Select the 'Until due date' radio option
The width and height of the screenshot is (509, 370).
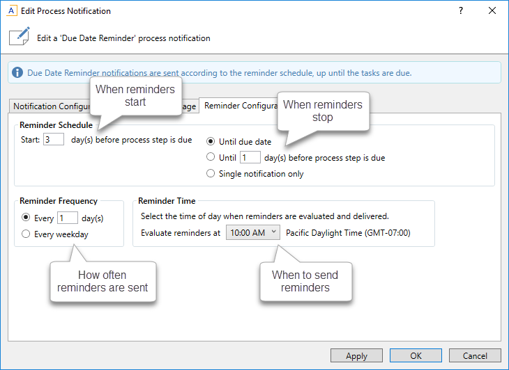(211, 142)
